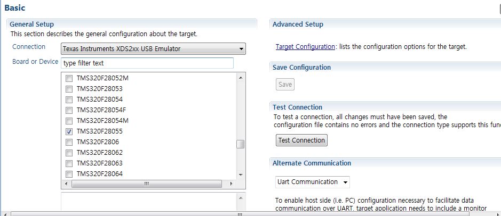Screen dimensions: 501x216
Task: Click device list scroll down arrow
Action: pos(241,175)
